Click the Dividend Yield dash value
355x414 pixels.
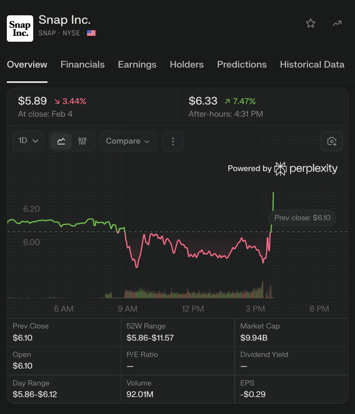[244, 366]
